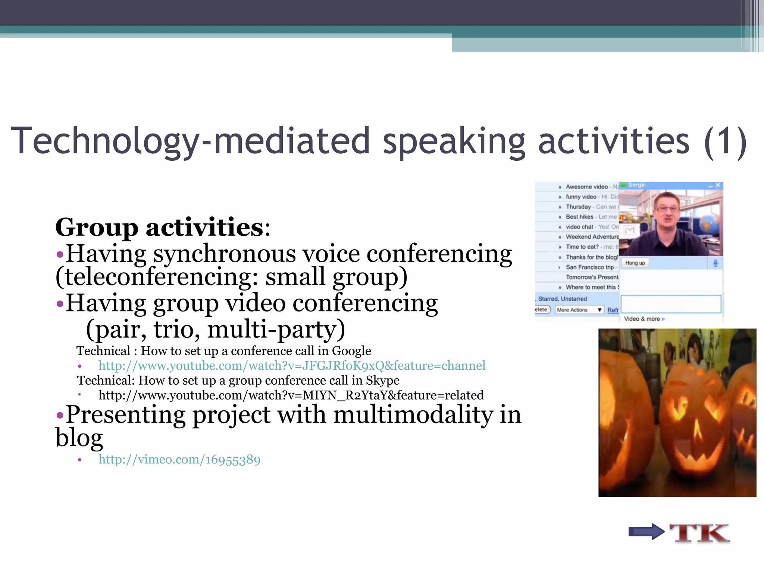Click the Serge chat title bar
This screenshot has height=573, width=764.
click(x=671, y=185)
